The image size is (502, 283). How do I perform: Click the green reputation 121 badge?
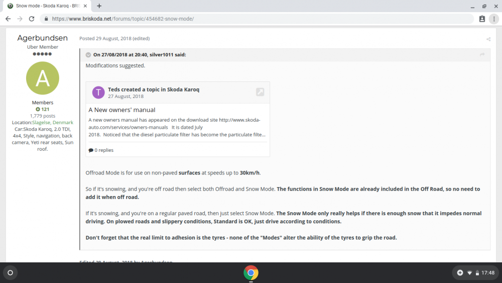[x=43, y=109]
